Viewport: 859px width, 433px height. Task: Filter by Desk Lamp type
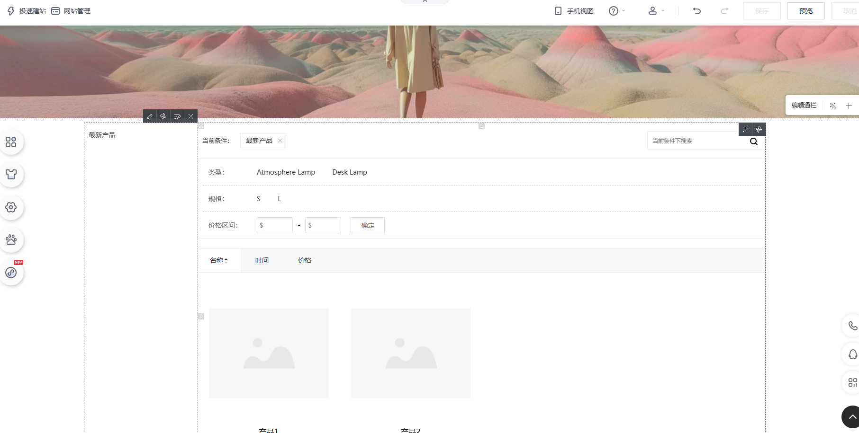click(x=350, y=172)
